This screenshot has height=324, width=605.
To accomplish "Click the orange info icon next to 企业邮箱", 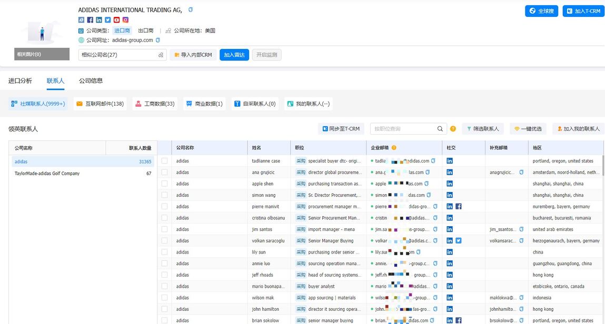I will (x=394, y=148).
